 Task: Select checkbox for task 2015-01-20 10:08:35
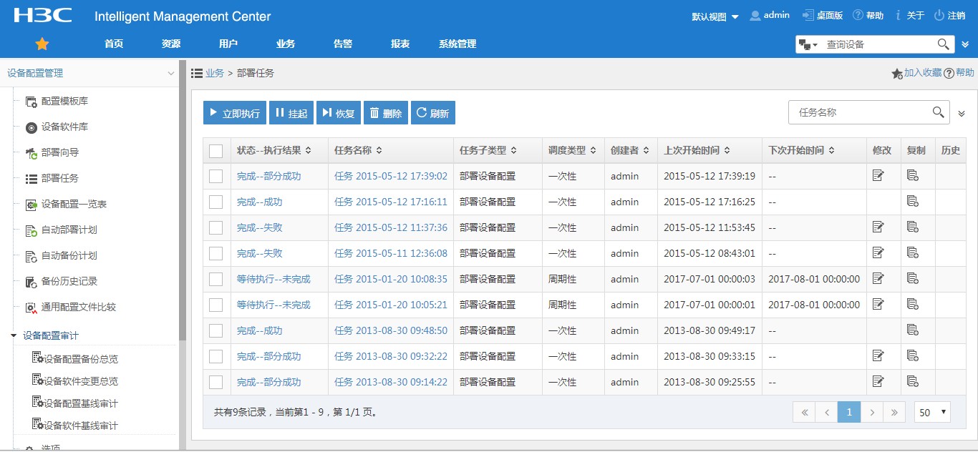pos(216,279)
